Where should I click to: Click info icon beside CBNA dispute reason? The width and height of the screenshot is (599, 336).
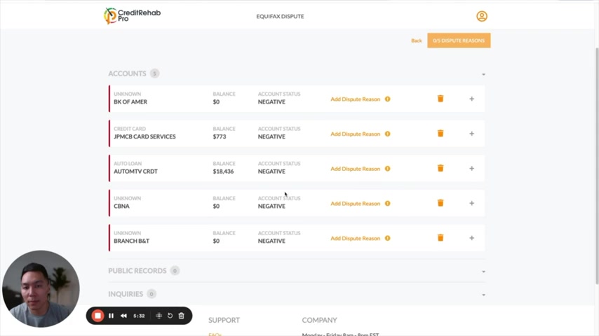pos(387,203)
